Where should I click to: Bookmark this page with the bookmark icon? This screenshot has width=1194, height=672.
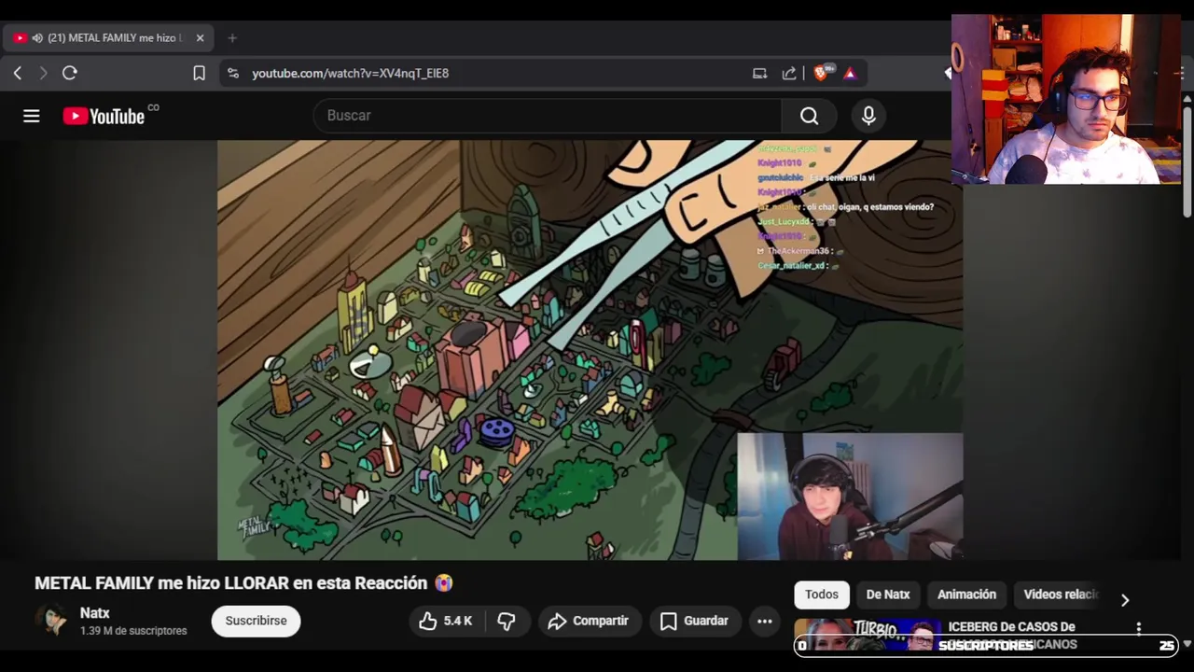199,73
